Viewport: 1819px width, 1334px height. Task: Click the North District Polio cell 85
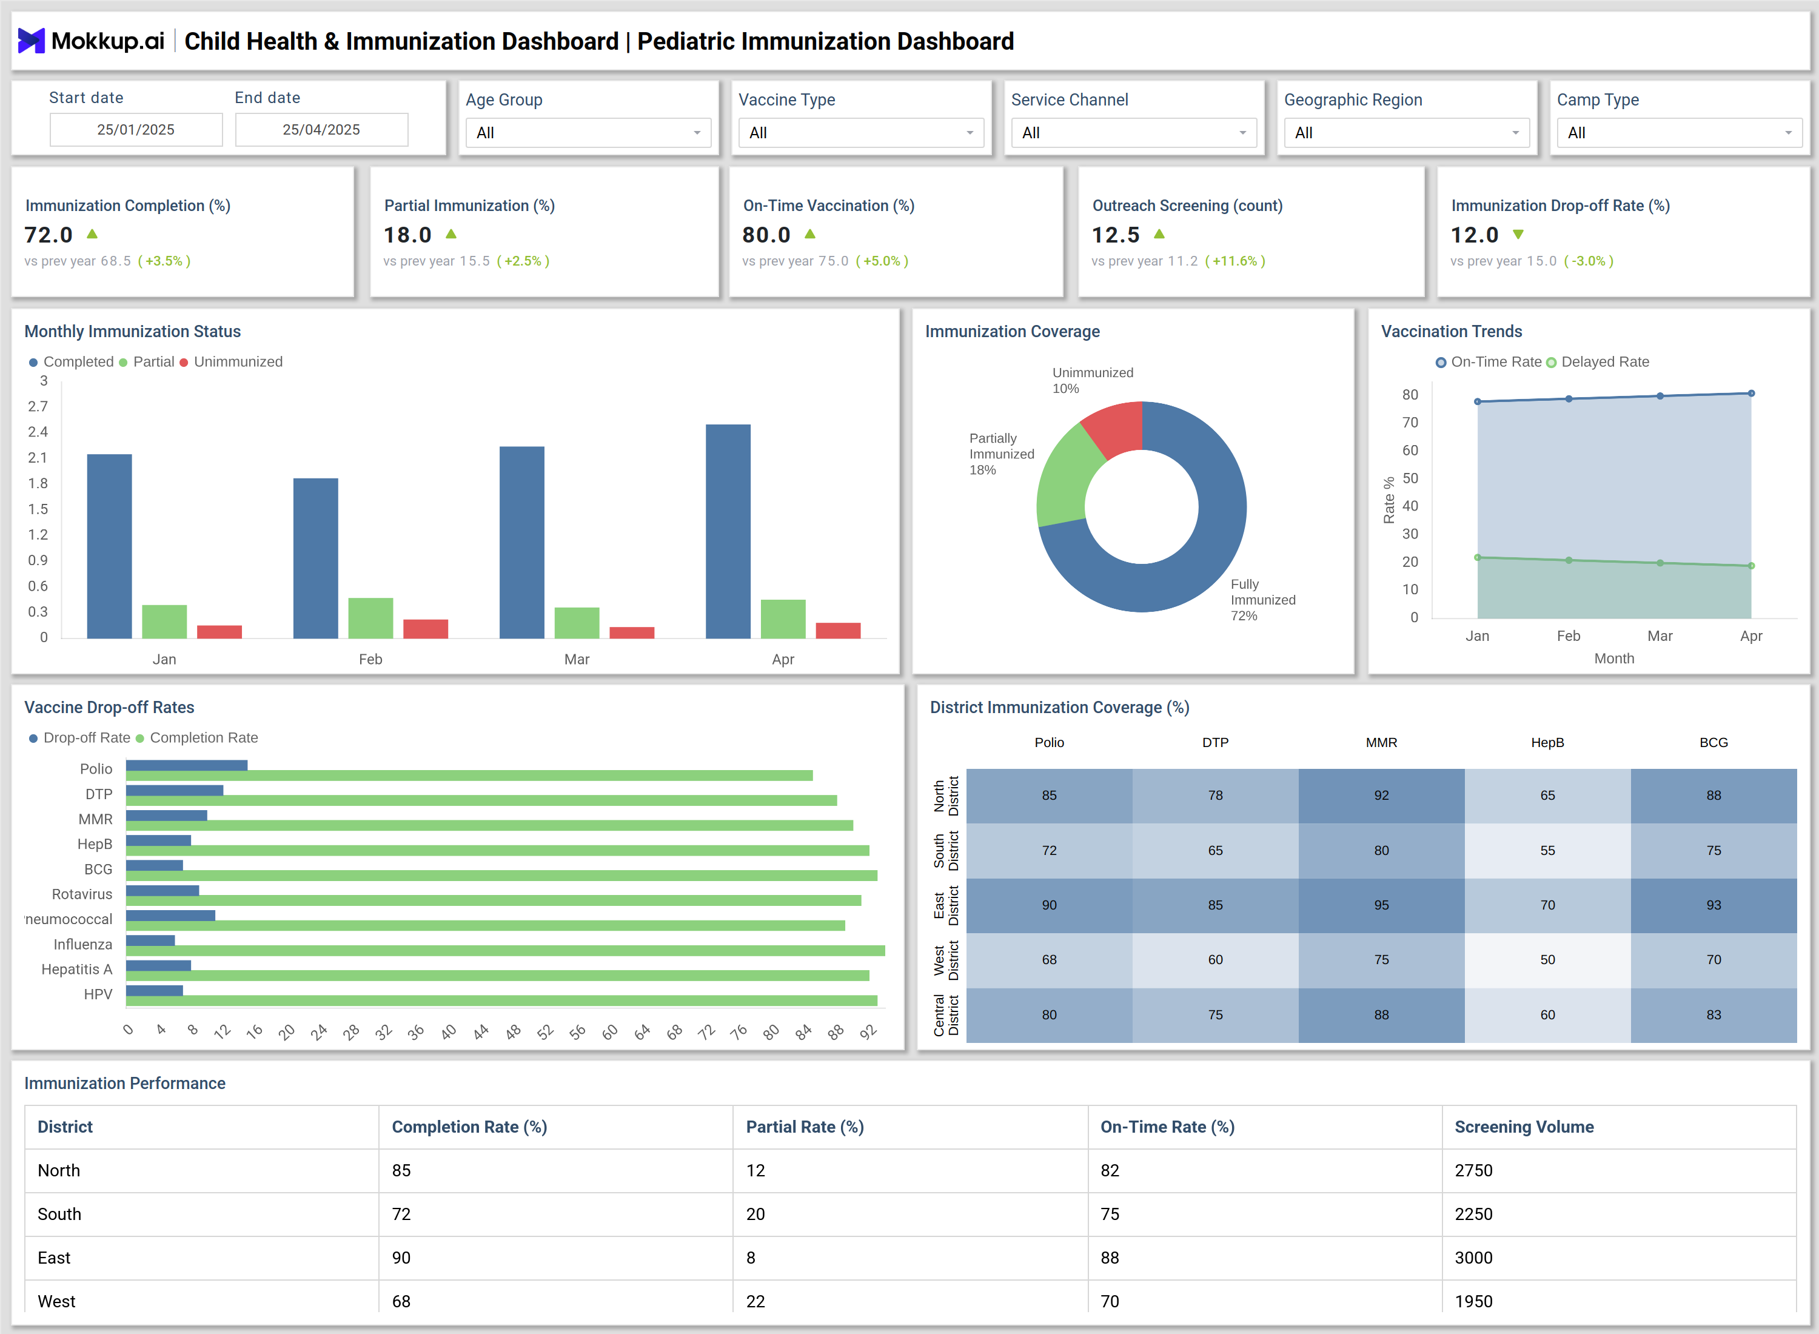click(1050, 796)
